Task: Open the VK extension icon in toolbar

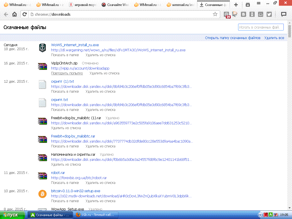Action: click(x=244, y=14)
